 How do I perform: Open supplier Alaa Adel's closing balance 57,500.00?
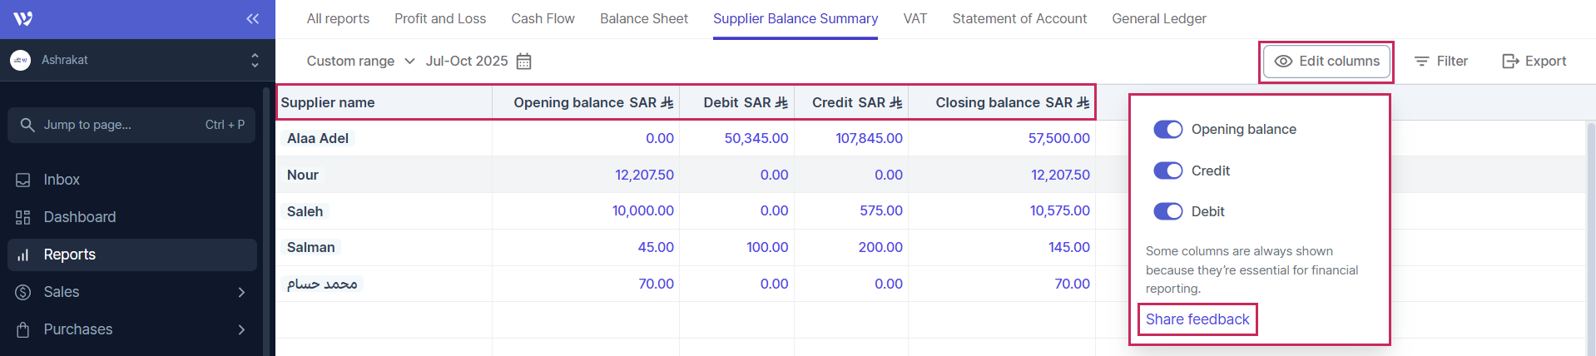(x=1058, y=138)
